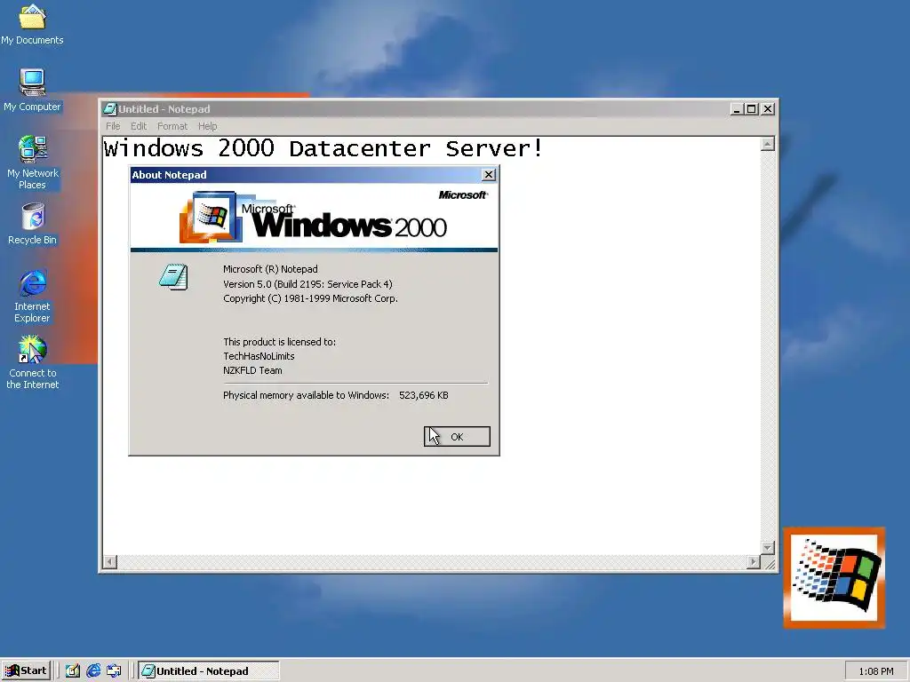The image size is (910, 682).
Task: Click the Windows flag logo on desktop
Action: [x=834, y=577]
